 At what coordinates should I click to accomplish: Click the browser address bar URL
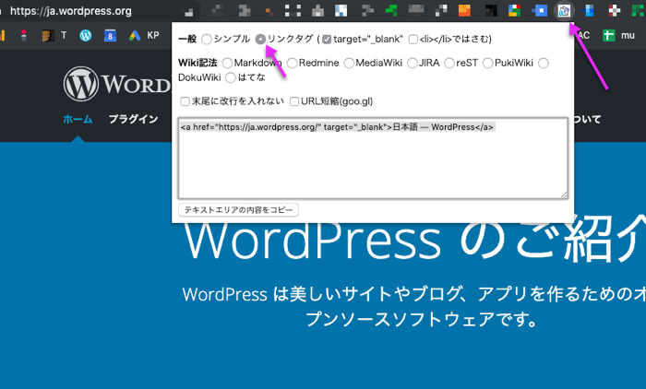pyautogui.click(x=71, y=11)
